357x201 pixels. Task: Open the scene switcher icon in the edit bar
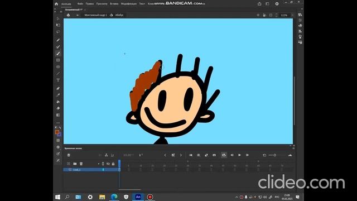click(x=68, y=15)
